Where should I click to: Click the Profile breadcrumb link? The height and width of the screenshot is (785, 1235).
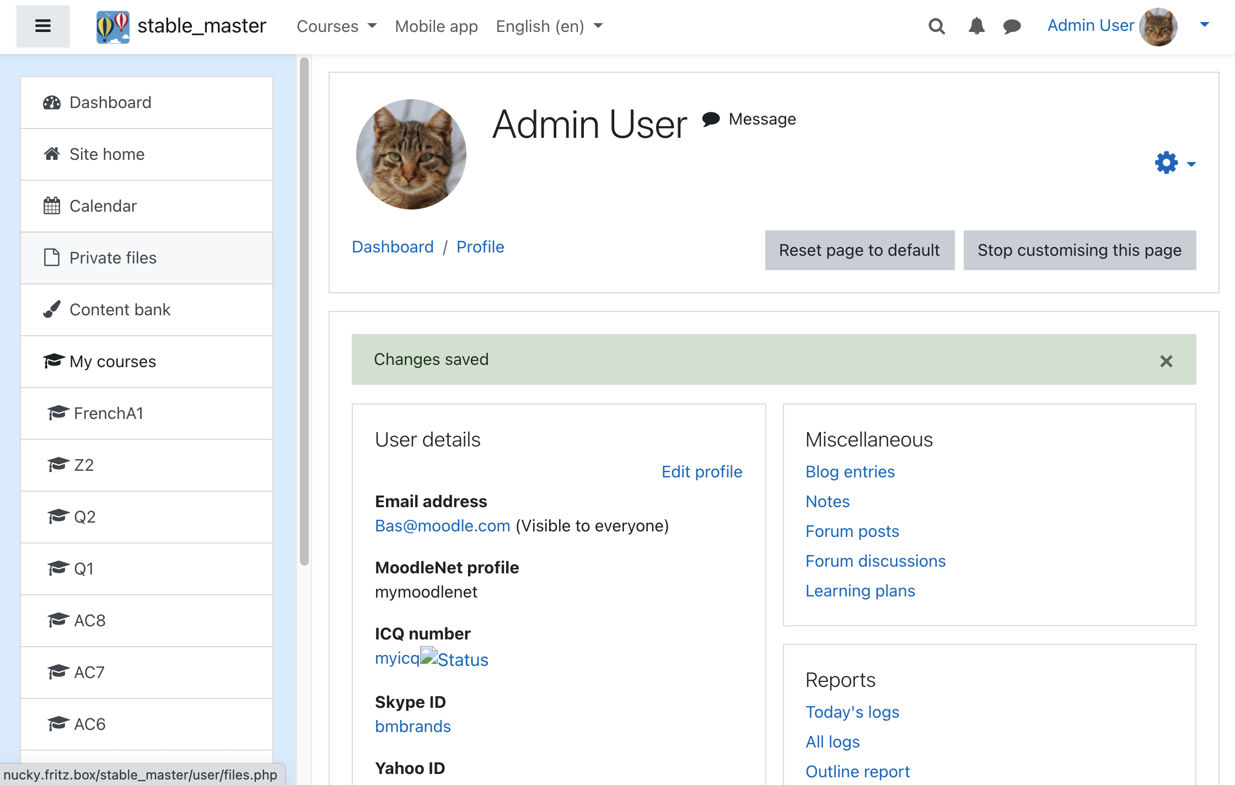click(480, 247)
